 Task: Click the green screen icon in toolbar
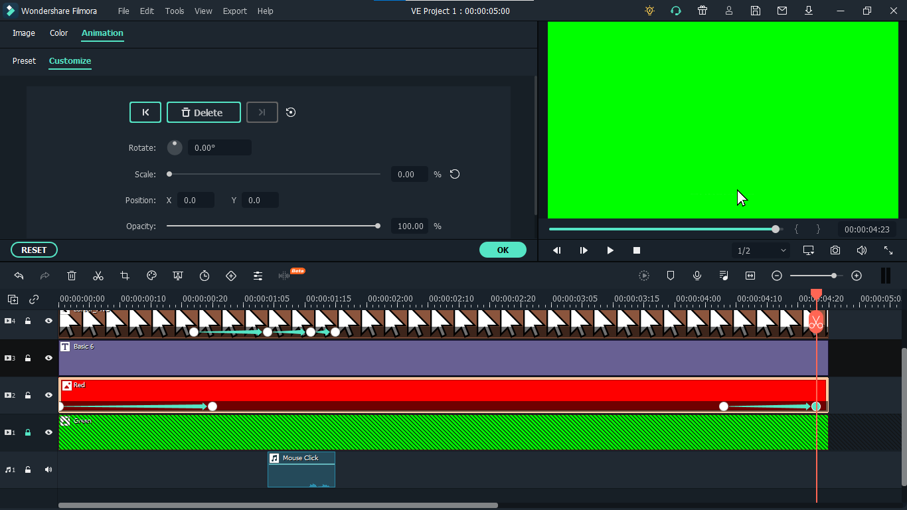178,276
